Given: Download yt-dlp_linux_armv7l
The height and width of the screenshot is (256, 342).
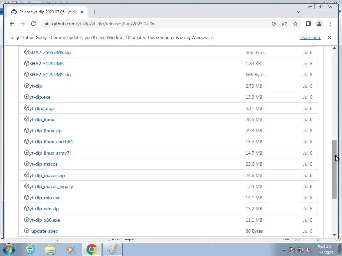Looking at the screenshot, I should (x=50, y=153).
